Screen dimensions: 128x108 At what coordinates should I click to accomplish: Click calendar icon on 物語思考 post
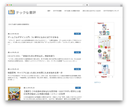[x=9, y=69]
